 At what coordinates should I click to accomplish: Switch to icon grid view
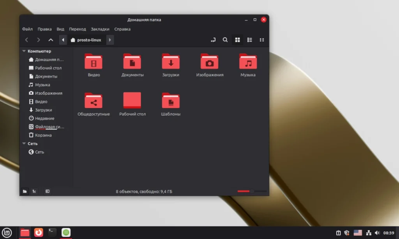pyautogui.click(x=237, y=40)
